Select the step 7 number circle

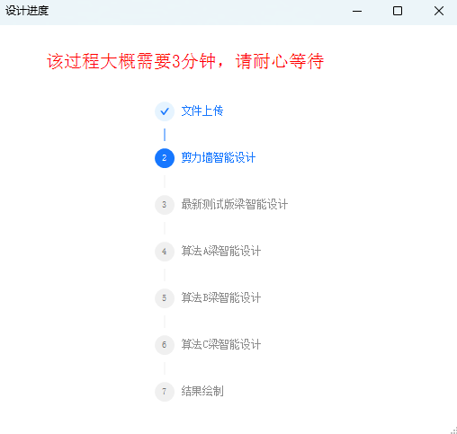(x=165, y=392)
